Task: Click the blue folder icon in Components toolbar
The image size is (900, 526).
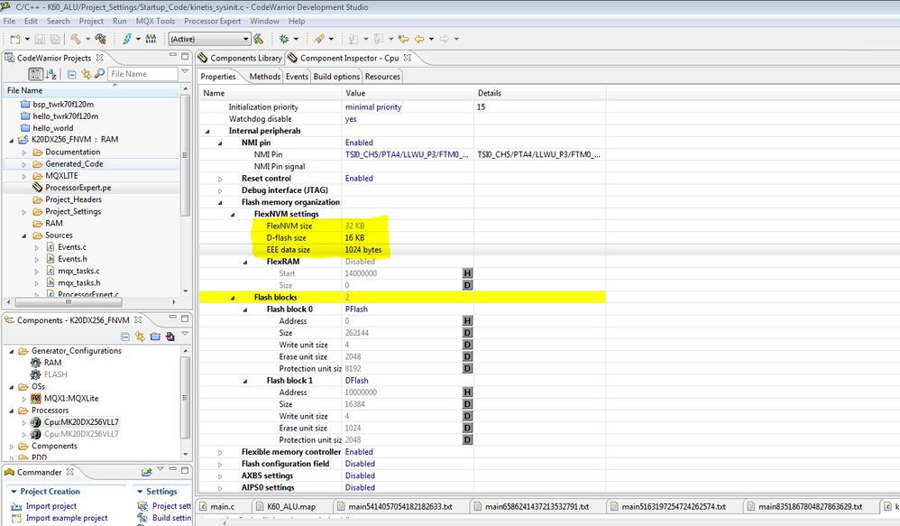Action: 155,337
